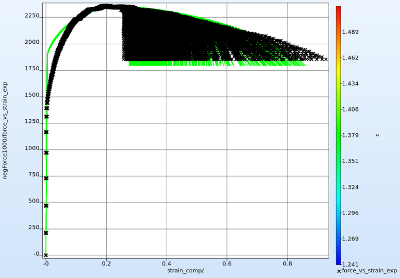Select the 1.489 colorbar tick label
Image resolution: width=400 pixels, height=278 pixels.
tap(350, 32)
